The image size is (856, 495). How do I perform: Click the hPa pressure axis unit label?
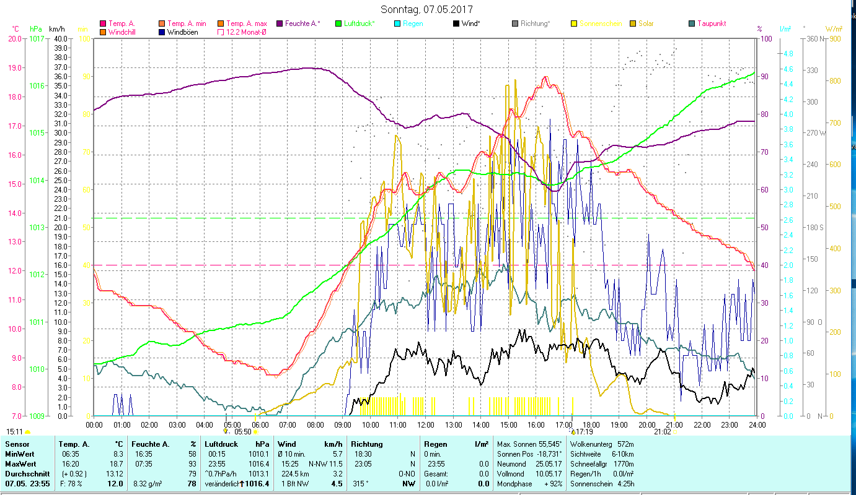(36, 29)
